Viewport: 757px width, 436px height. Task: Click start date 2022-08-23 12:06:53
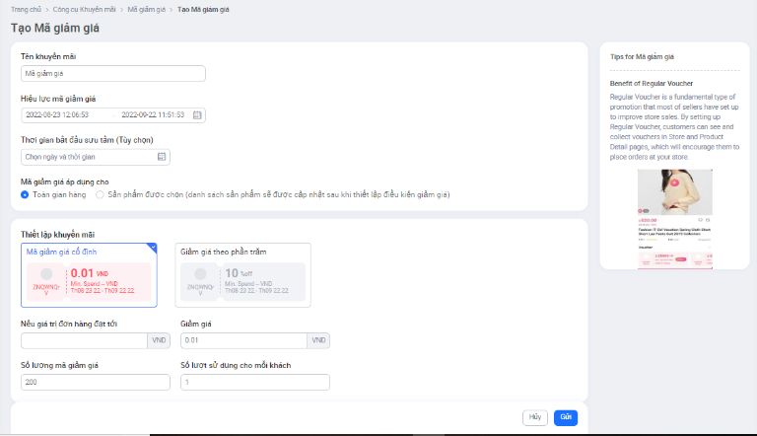click(x=57, y=115)
